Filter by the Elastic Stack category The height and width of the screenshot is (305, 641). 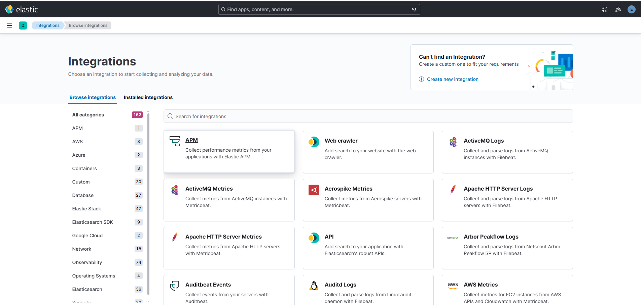pyautogui.click(x=107, y=209)
